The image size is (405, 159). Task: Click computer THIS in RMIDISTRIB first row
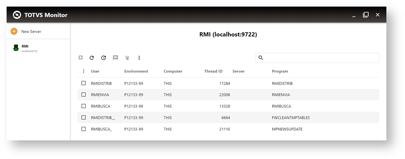[168, 83]
